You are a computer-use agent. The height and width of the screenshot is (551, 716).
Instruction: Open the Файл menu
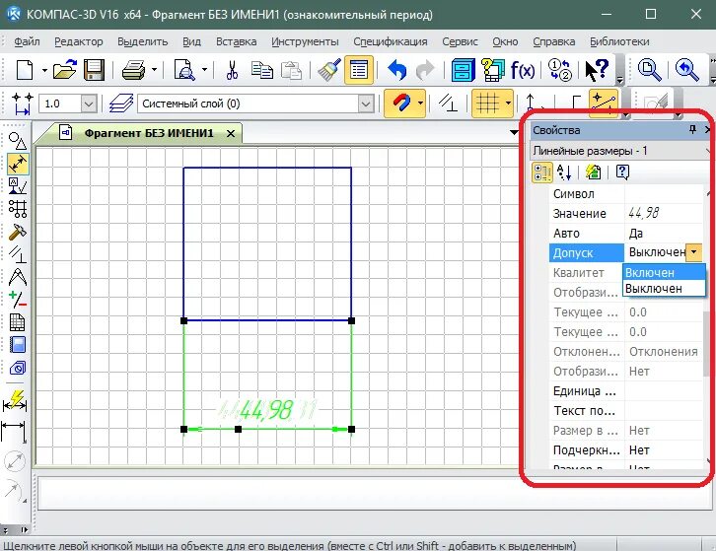27,41
